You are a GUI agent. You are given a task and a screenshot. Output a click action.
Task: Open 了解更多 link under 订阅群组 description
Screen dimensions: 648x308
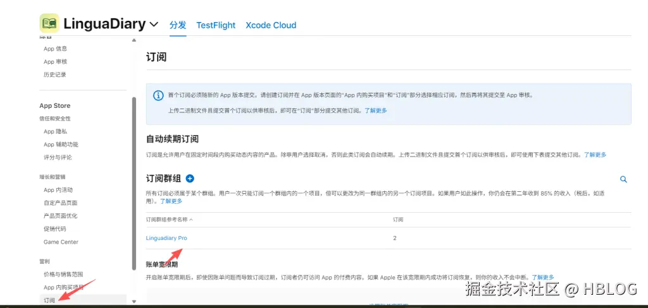pos(171,201)
